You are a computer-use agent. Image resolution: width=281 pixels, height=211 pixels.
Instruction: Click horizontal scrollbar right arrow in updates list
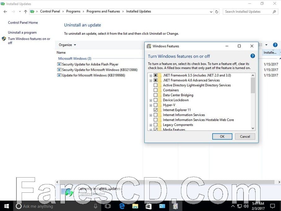coord(279,182)
